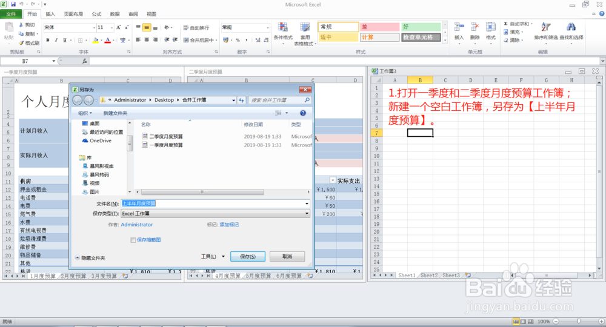Screen dimensions: 606x327
Task: Switch to the Page Layout (页面布局) tab
Action: coord(73,14)
